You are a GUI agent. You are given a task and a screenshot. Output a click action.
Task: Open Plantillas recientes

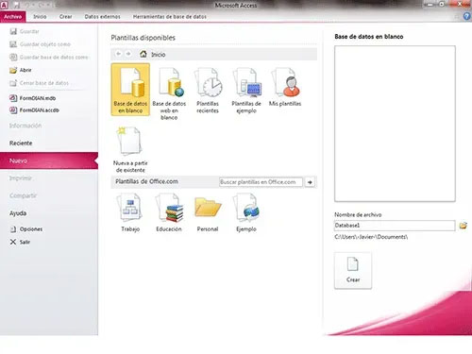pos(208,91)
